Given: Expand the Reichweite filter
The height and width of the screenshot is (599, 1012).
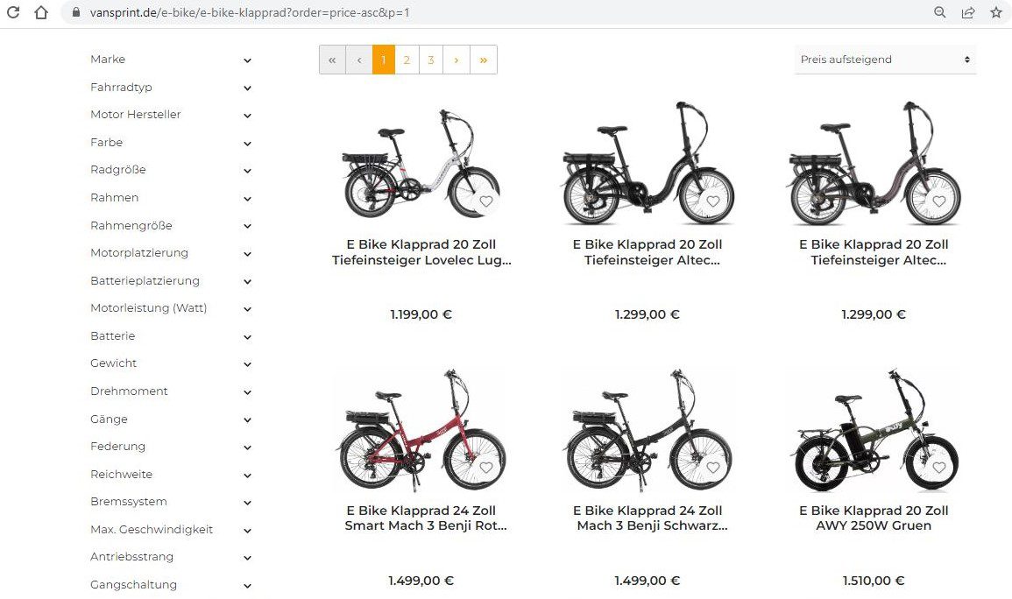Looking at the screenshot, I should (170, 475).
